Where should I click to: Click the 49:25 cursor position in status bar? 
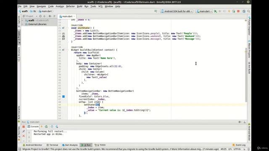point(223,149)
